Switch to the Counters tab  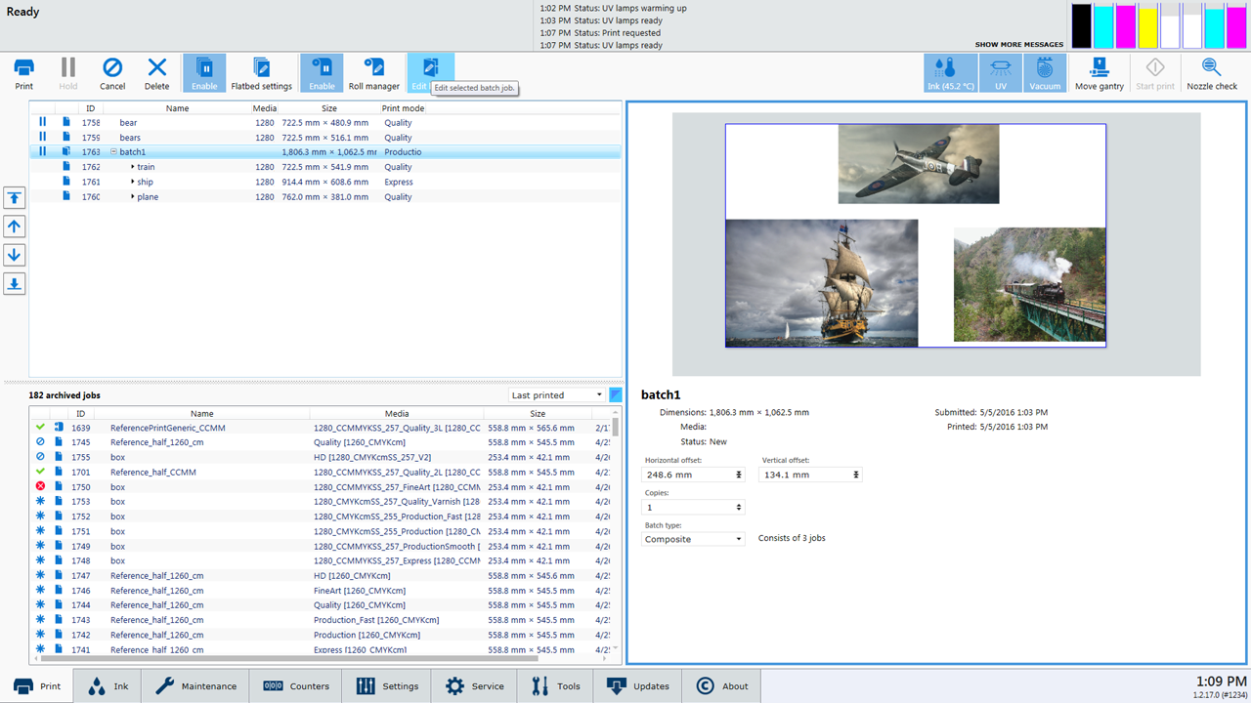click(x=298, y=686)
